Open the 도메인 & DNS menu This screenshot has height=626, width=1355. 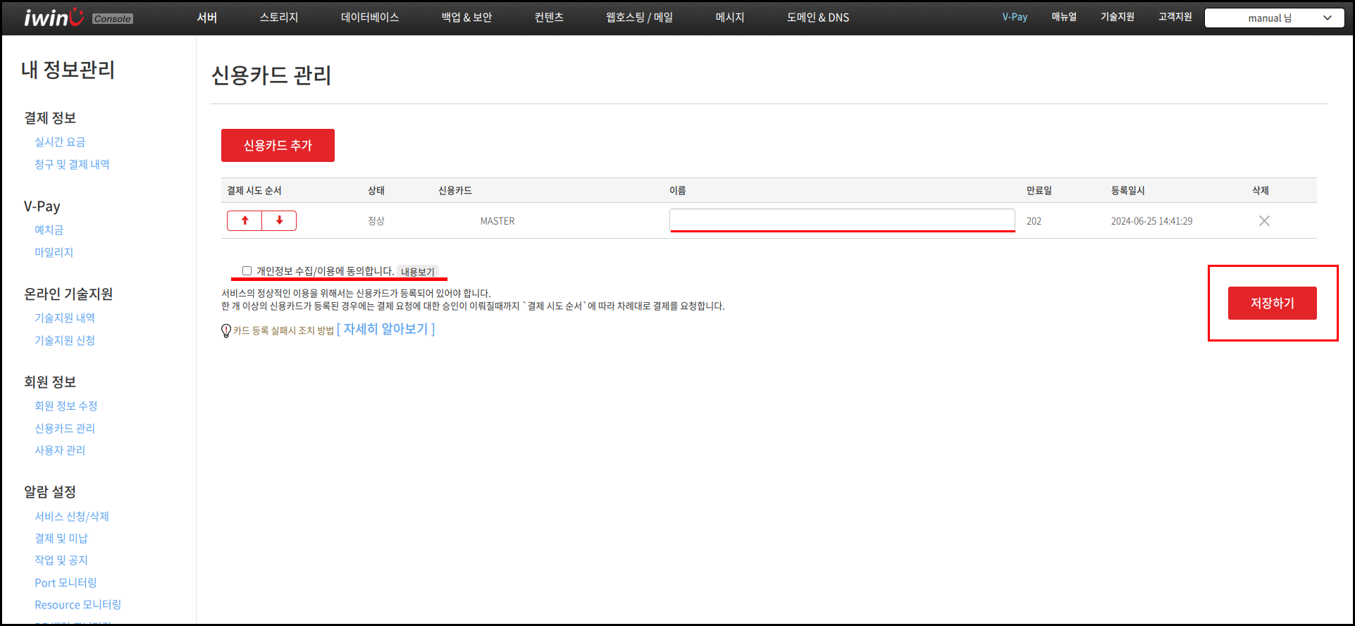(817, 18)
